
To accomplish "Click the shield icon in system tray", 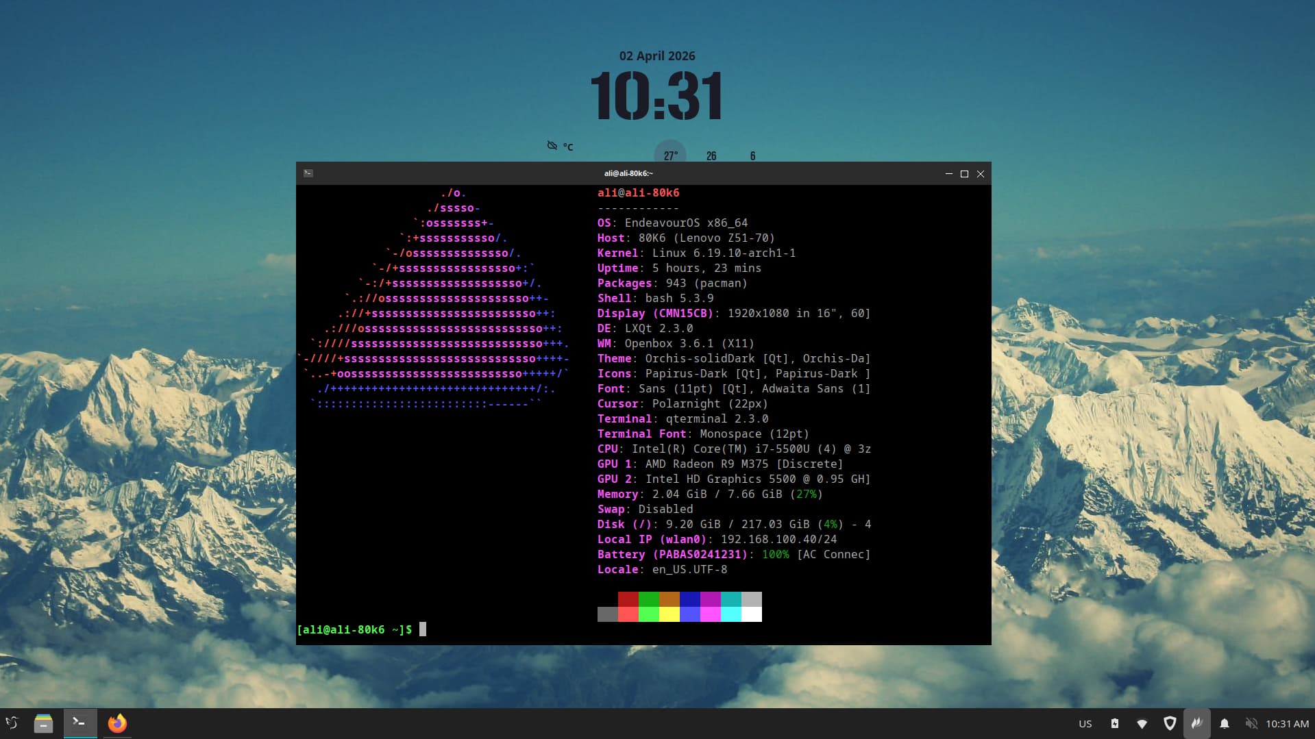I will pyautogui.click(x=1170, y=723).
